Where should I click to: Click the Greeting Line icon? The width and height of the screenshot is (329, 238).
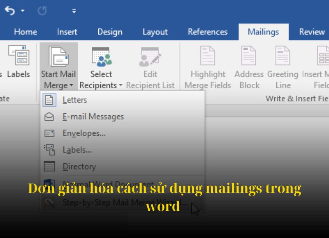pyautogui.click(x=283, y=55)
